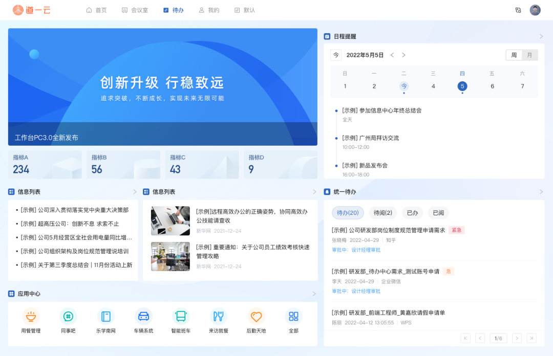Open the 默认 nav item

(244, 10)
